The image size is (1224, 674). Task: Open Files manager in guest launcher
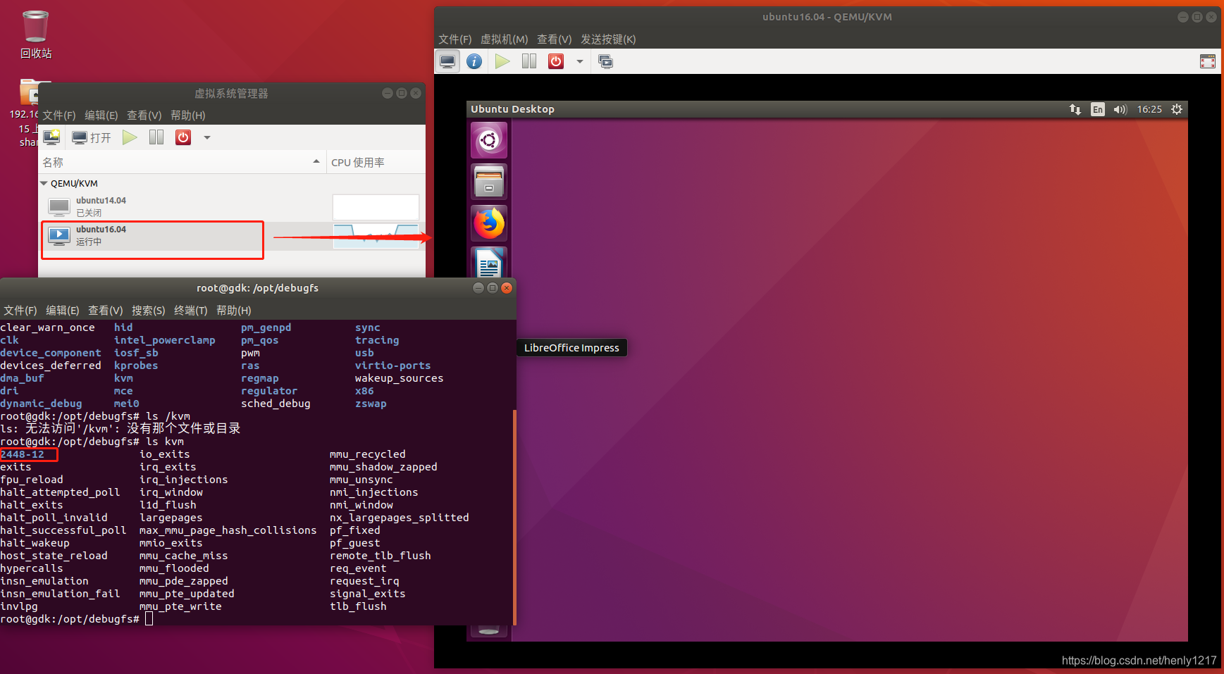point(489,182)
